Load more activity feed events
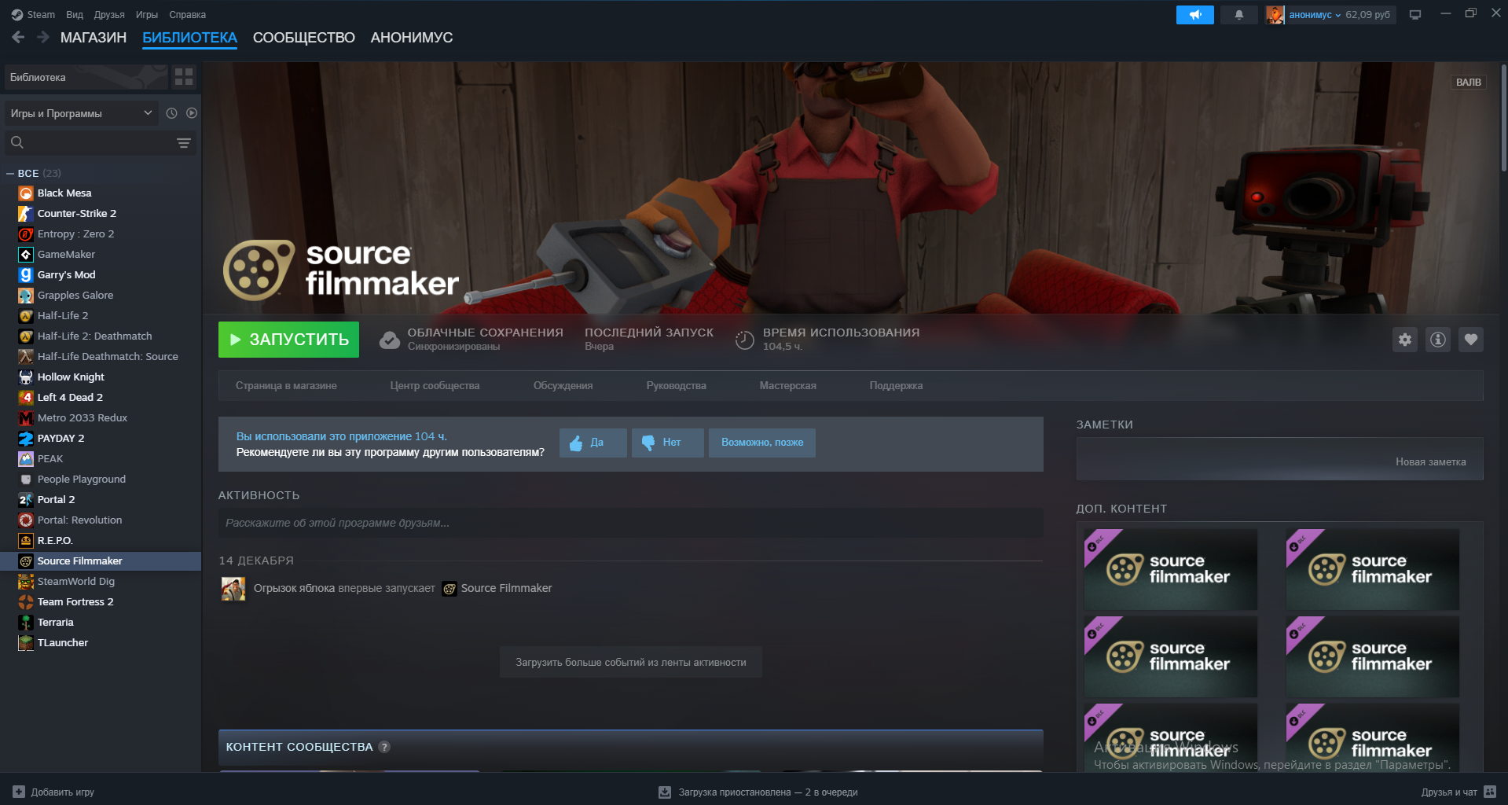 pos(631,663)
